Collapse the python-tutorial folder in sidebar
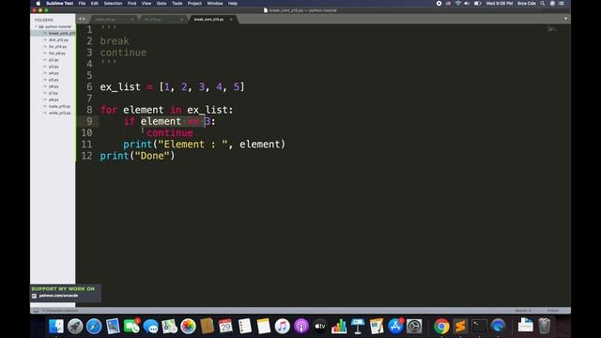This screenshot has height=338, width=601. click(37, 26)
